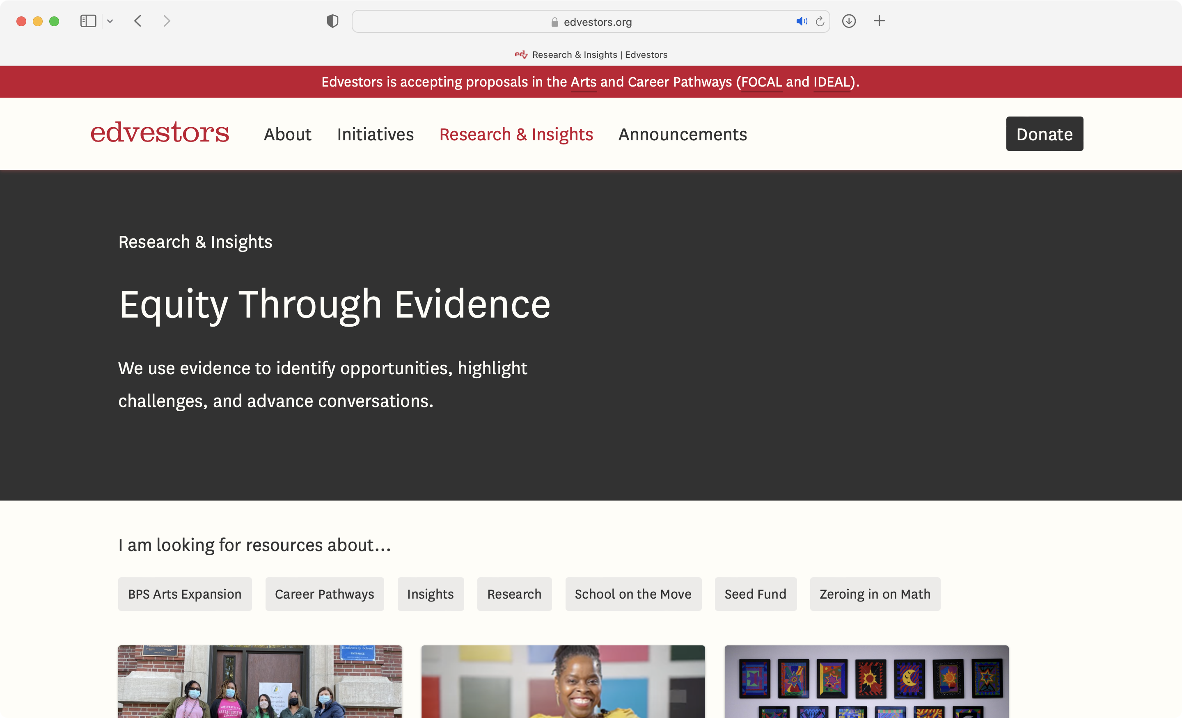This screenshot has width=1182, height=718.
Task: Enter full screen with the green button
Action: pos(54,21)
